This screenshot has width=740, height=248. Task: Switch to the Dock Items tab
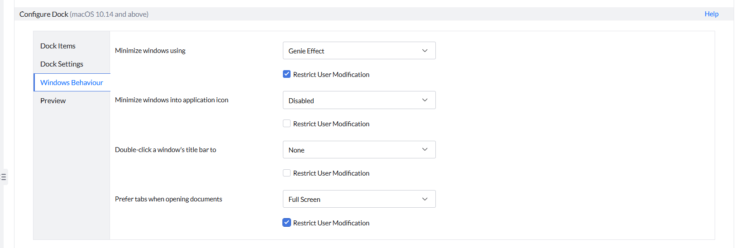[x=58, y=46]
